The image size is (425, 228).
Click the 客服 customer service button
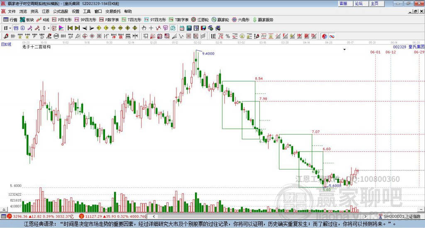tap(345, 3)
